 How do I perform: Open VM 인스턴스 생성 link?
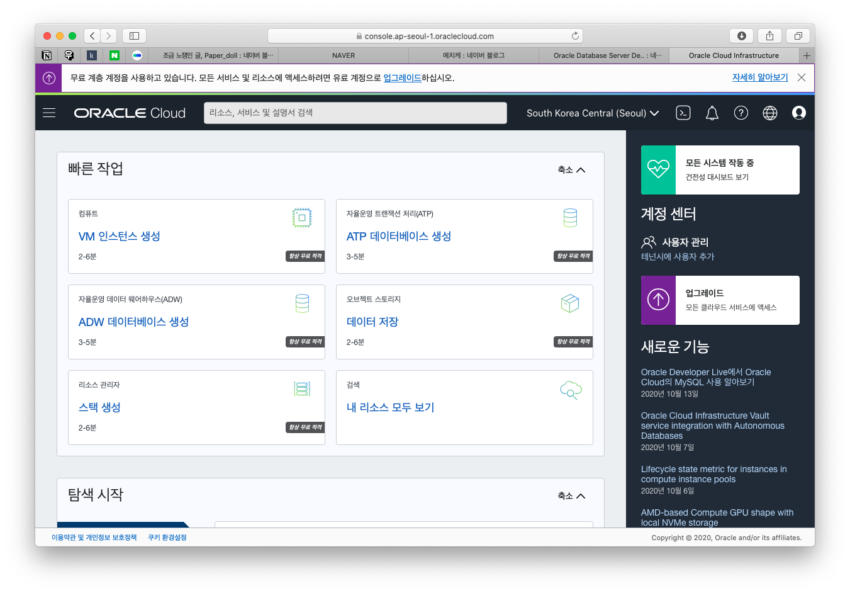120,236
